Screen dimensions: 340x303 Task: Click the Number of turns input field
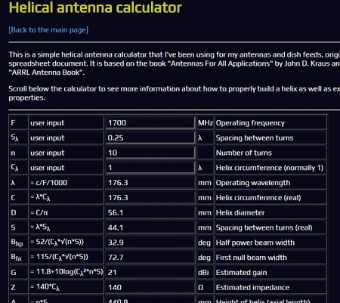click(x=150, y=153)
